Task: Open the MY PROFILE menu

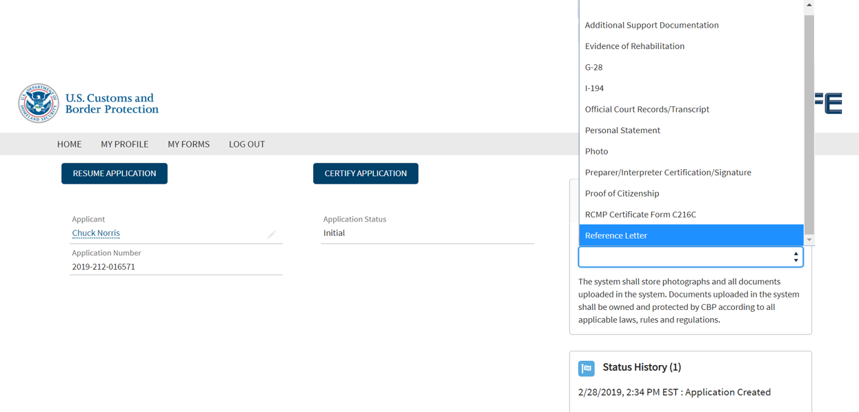Action: point(124,144)
